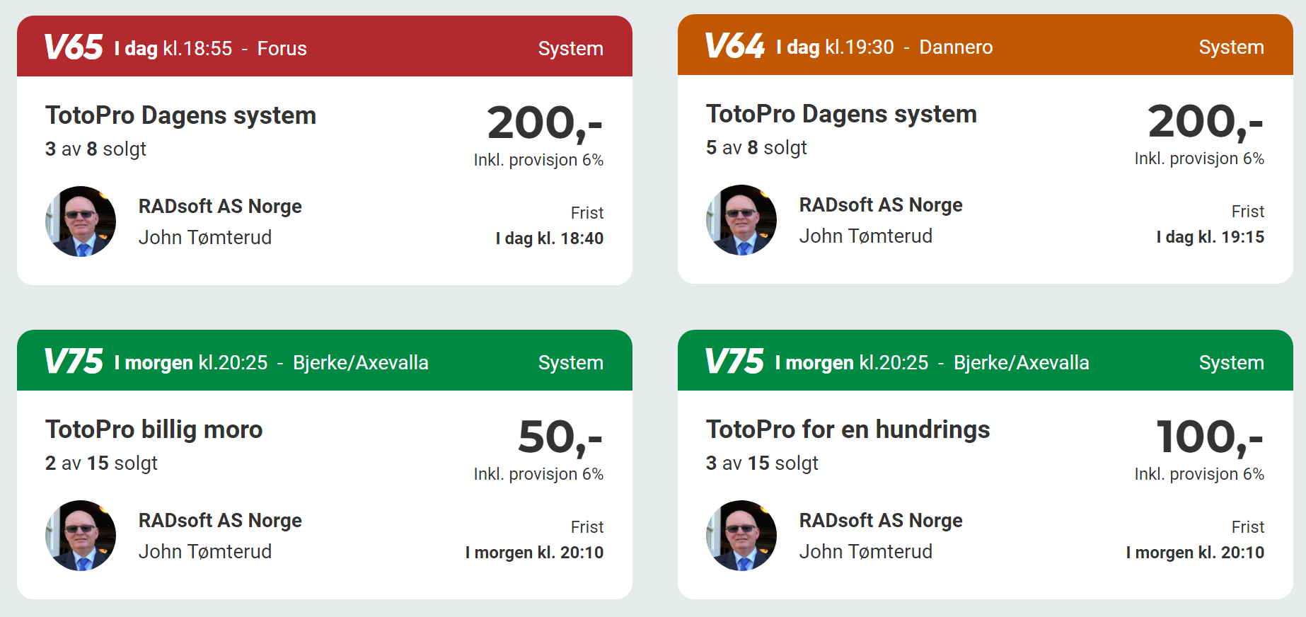The height and width of the screenshot is (617, 1306).
Task: Click the avatar on billig moro card
Action: (x=81, y=536)
